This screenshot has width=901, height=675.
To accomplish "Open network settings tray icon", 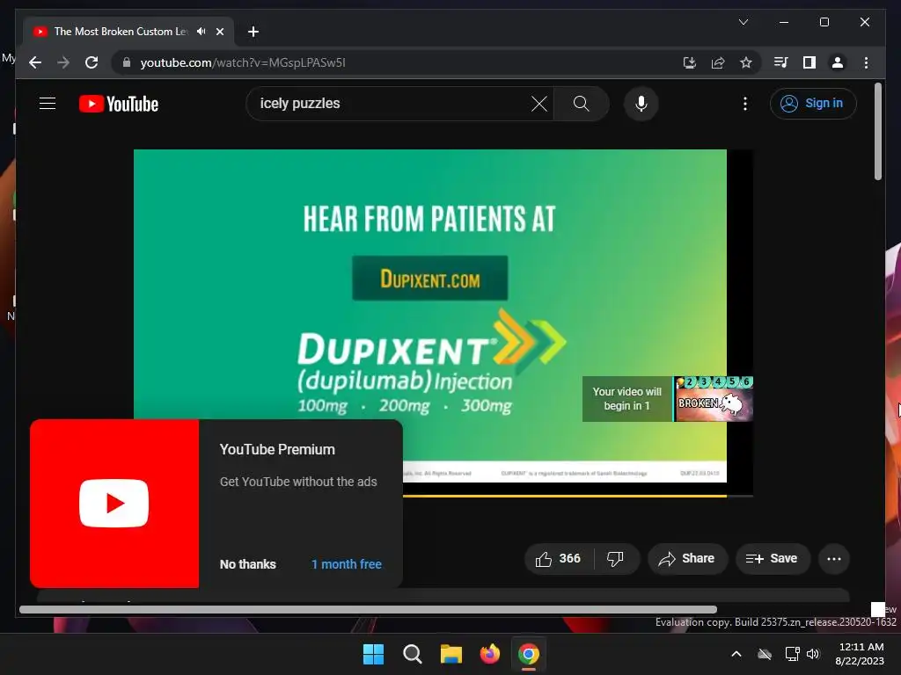I will [x=793, y=654].
